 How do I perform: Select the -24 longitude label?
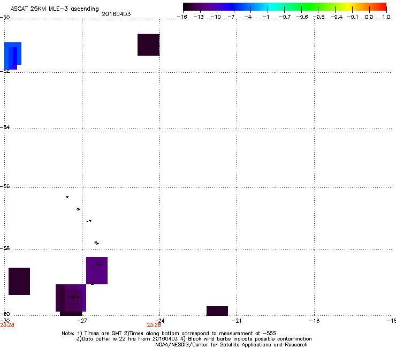coord(159,321)
